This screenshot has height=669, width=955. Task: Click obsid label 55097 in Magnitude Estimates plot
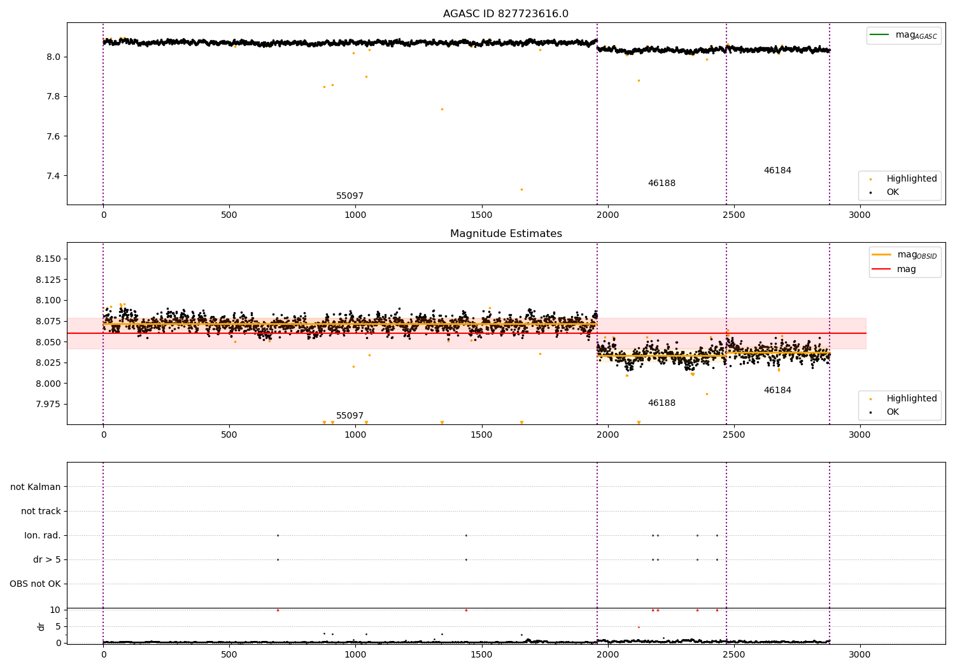tap(350, 416)
